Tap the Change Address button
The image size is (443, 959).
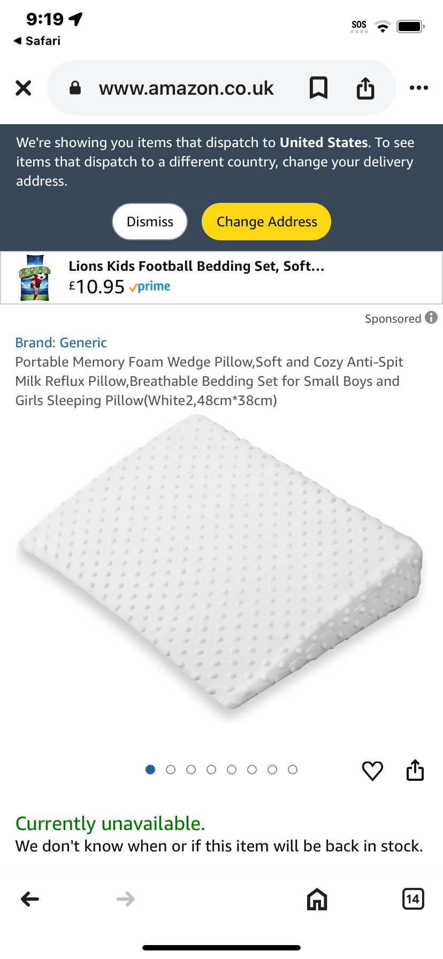266,222
